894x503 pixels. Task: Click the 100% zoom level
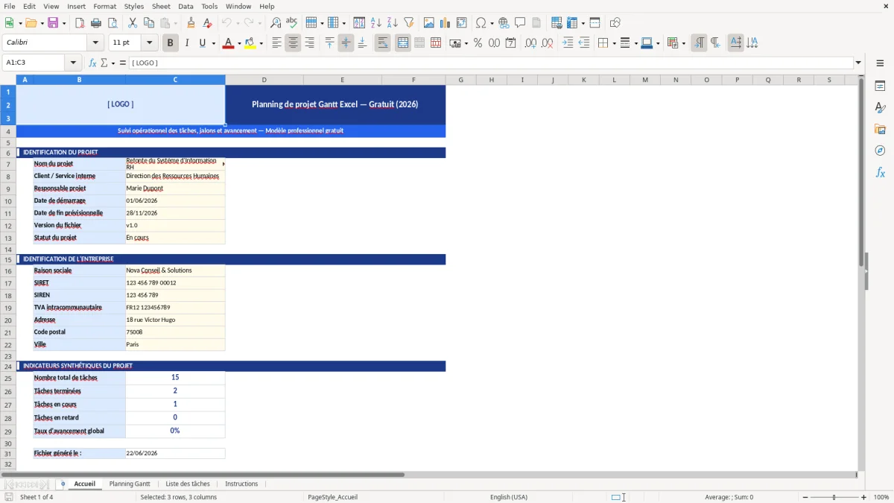pyautogui.click(x=881, y=497)
